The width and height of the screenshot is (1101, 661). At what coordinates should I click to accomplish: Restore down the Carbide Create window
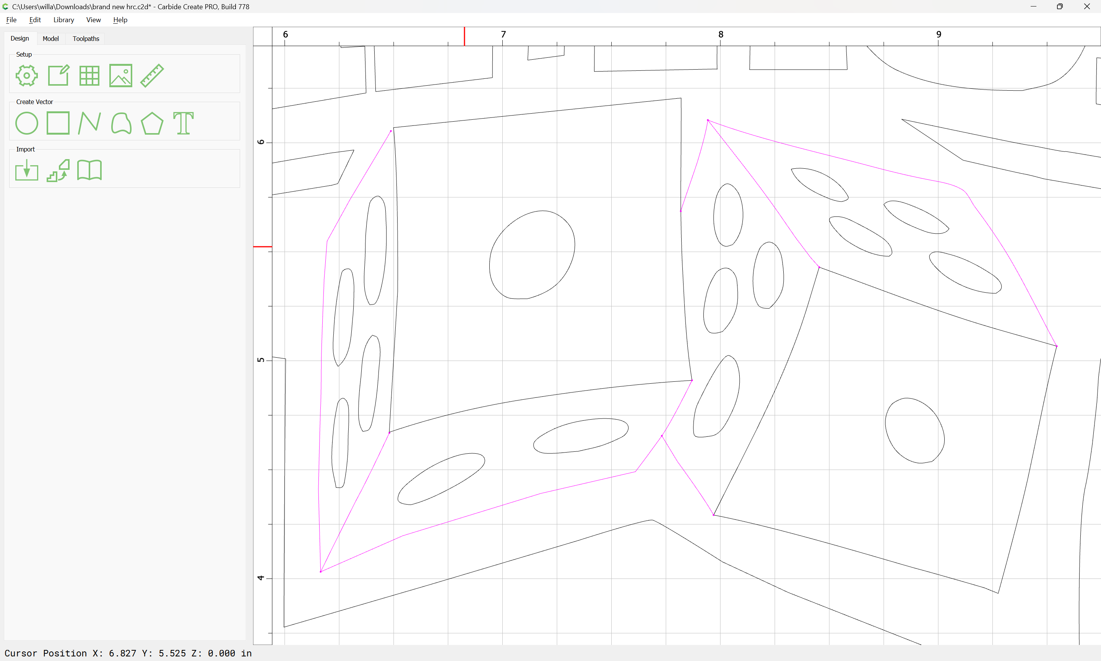[1060, 6]
